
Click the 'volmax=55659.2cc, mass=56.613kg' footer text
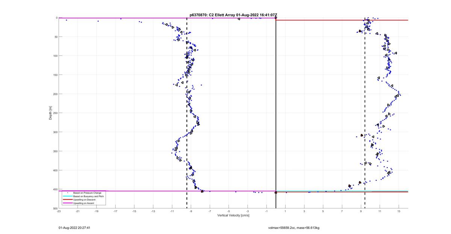[x=294, y=228]
